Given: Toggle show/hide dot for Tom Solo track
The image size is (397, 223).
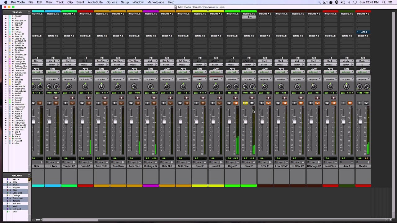Looking at the screenshot, I should [x=6, y=50].
